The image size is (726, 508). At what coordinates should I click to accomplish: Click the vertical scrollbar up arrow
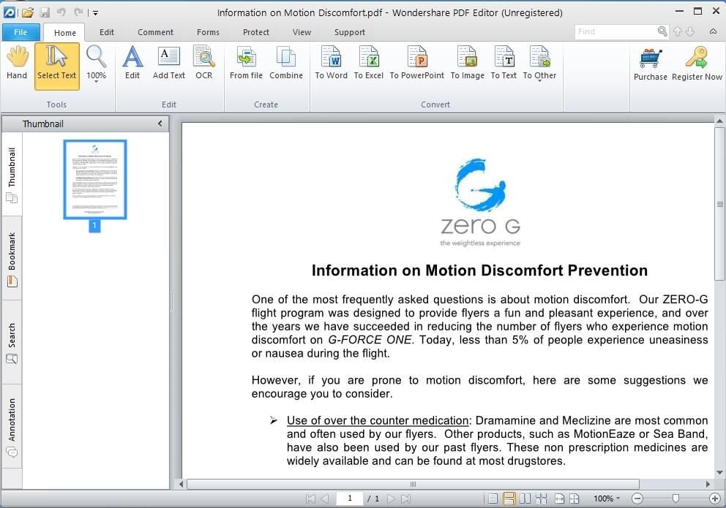[x=719, y=121]
